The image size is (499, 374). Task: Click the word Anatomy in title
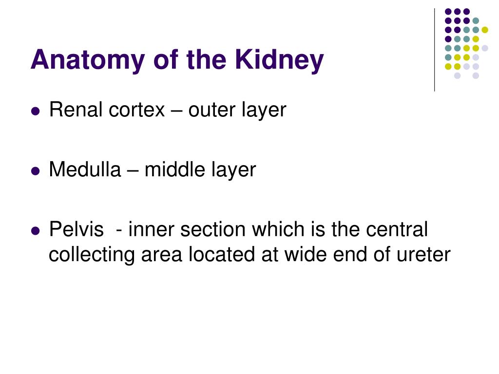[x=88, y=60]
